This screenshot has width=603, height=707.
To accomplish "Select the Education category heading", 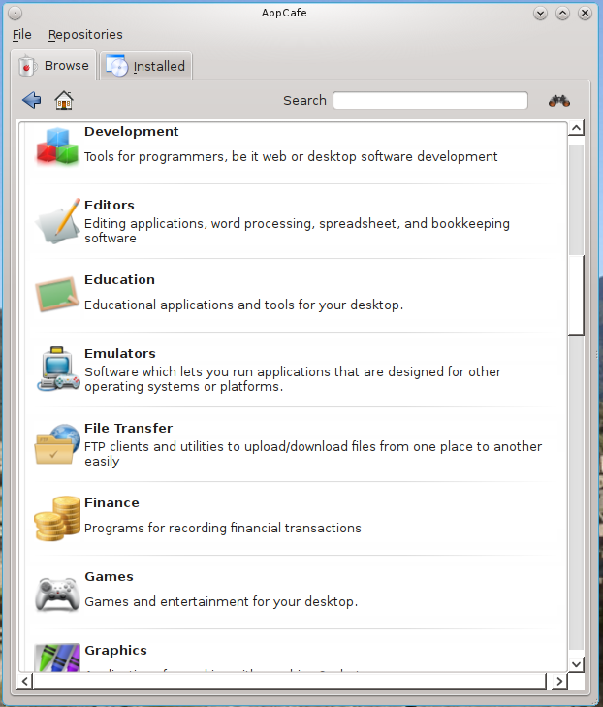I will point(120,279).
